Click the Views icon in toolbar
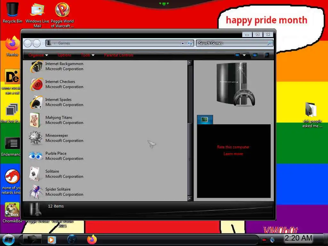The width and height of the screenshot is (328, 246). [x=237, y=55]
